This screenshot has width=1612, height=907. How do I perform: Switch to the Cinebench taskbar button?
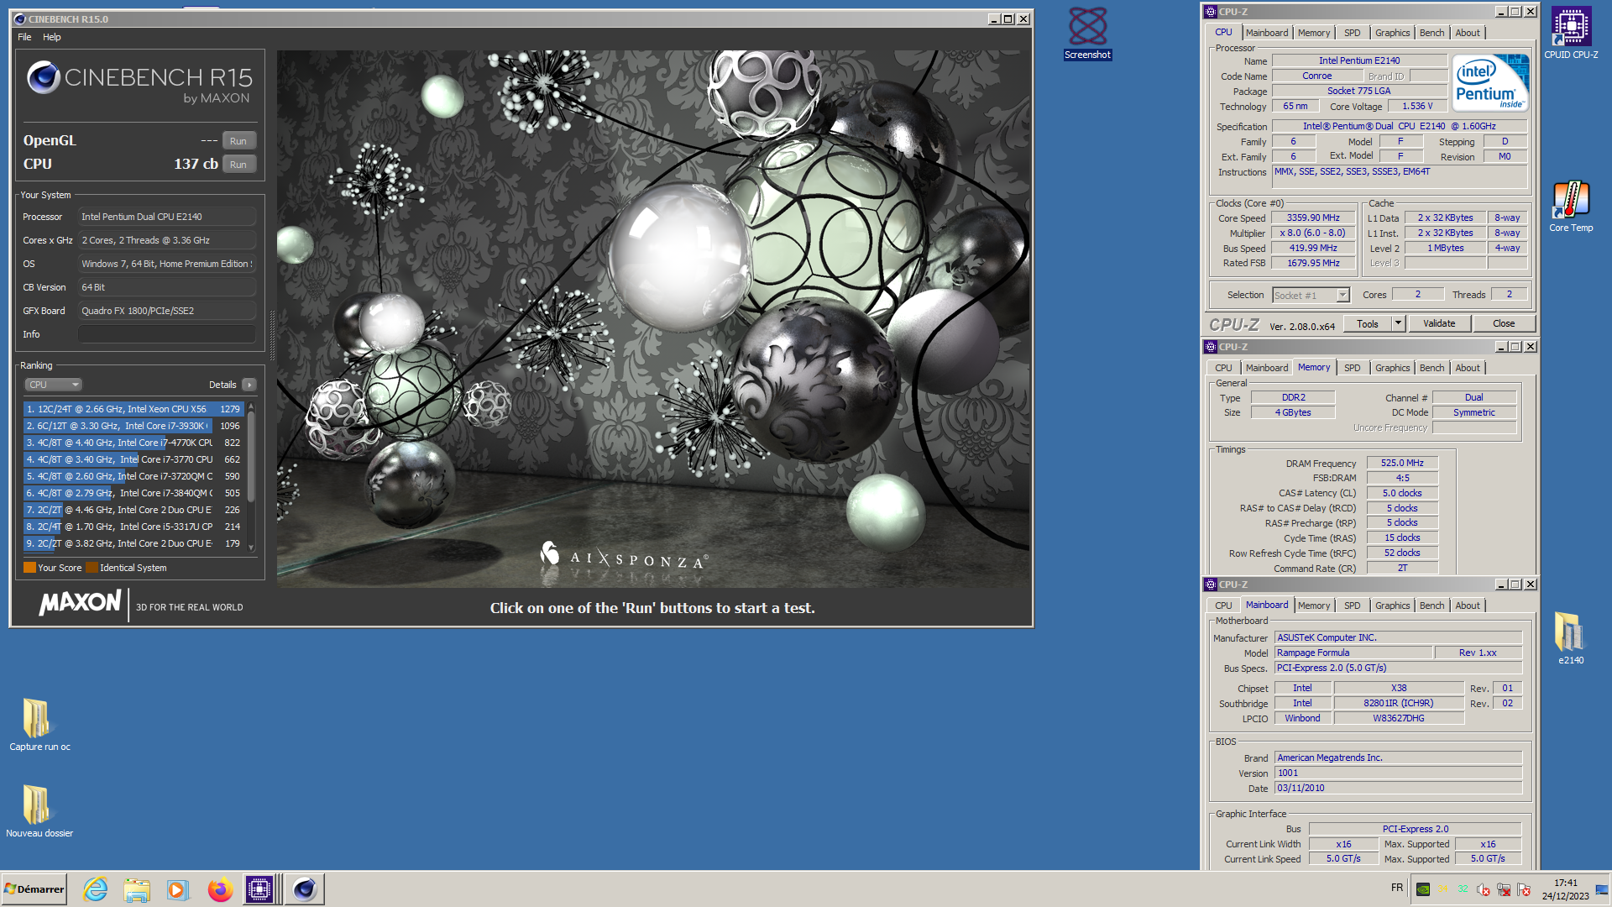point(304,889)
